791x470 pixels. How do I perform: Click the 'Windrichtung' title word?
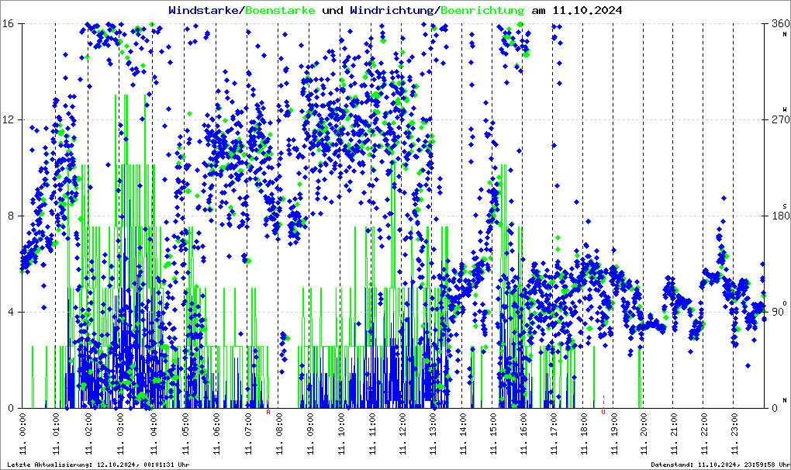[392, 10]
